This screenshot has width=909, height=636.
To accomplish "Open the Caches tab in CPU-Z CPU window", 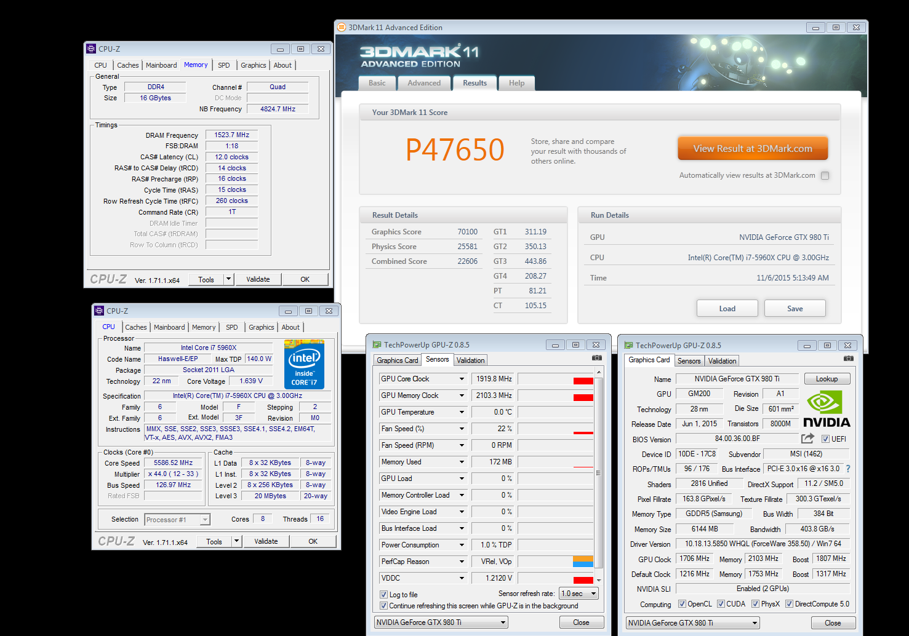I will click(136, 327).
